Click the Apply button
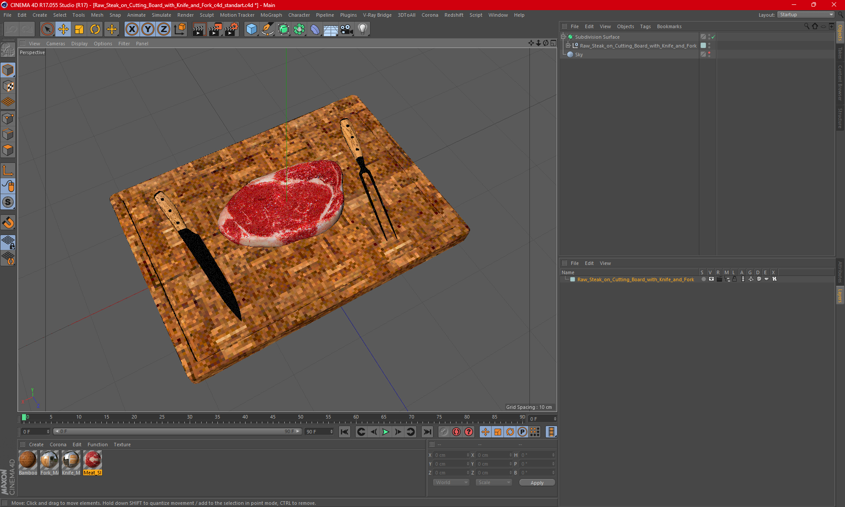 click(536, 483)
